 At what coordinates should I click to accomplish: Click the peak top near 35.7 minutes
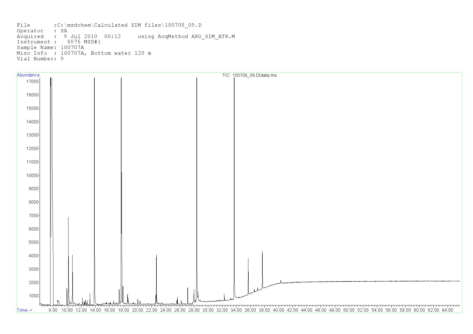[248, 259]
